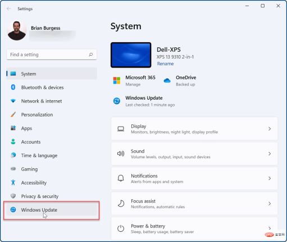Click the Time & language globe icon

click(x=13, y=155)
